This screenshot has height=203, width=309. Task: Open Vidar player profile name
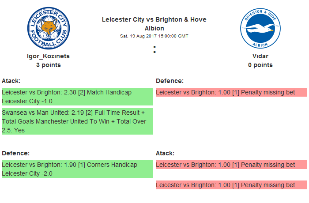click(x=260, y=56)
